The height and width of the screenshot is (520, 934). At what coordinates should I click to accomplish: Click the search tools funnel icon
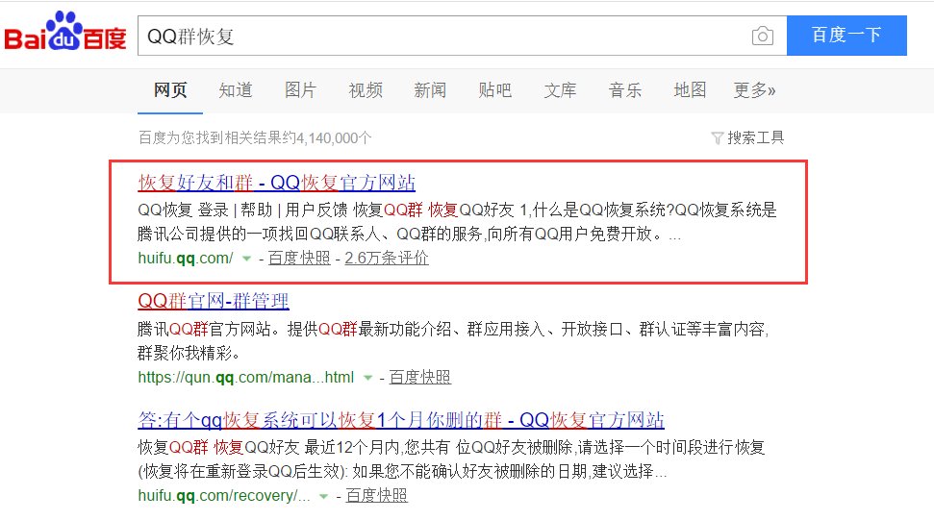click(x=718, y=138)
